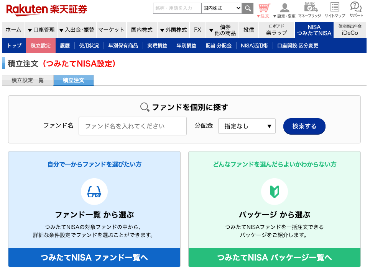Open the 国内株式 navigation item
This screenshot has height=270, width=370.
point(141,30)
